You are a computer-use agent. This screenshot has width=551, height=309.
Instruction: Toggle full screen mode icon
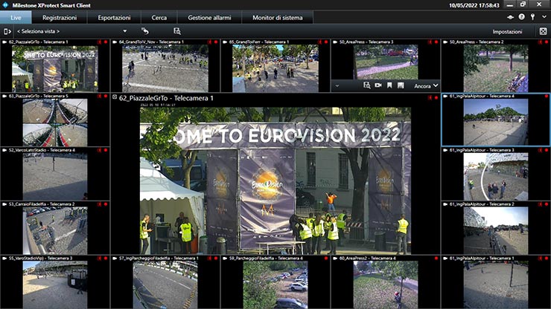[x=543, y=31]
